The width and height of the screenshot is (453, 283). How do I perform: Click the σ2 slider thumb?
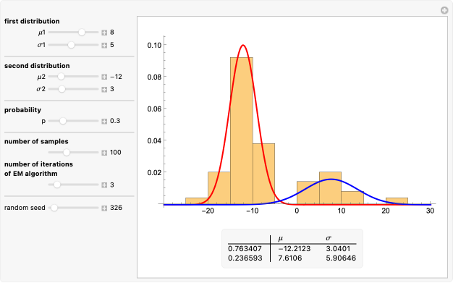coord(62,89)
